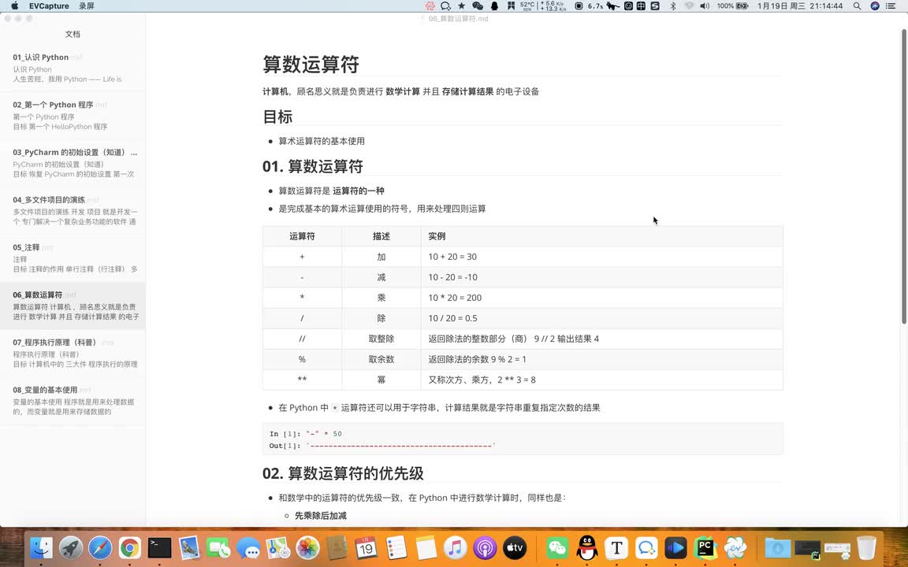Click the 运算符 table column header
This screenshot has height=567, width=908.
(302, 236)
